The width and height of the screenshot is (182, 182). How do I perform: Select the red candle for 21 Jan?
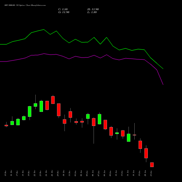[152, 165]
